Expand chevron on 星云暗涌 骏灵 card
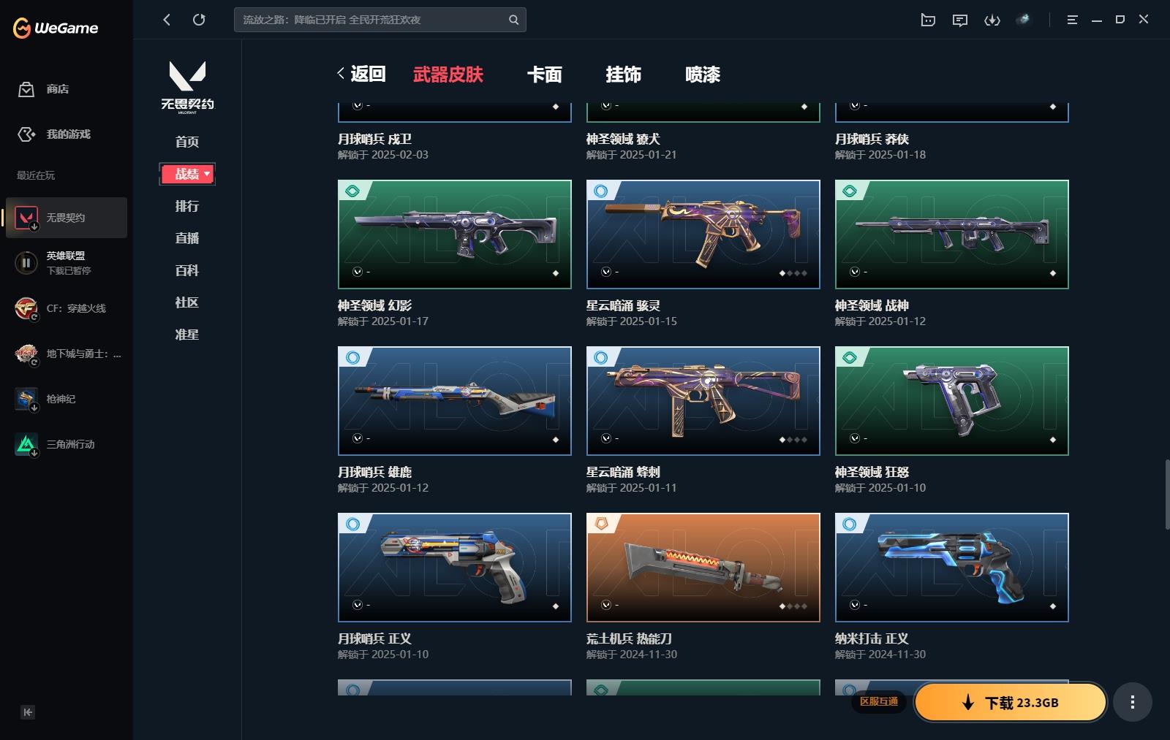The image size is (1170, 740). 606,272
